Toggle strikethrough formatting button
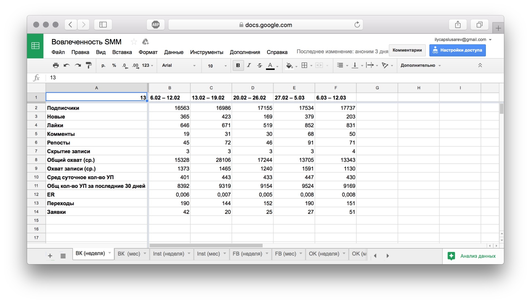531x303 pixels. [x=260, y=65]
